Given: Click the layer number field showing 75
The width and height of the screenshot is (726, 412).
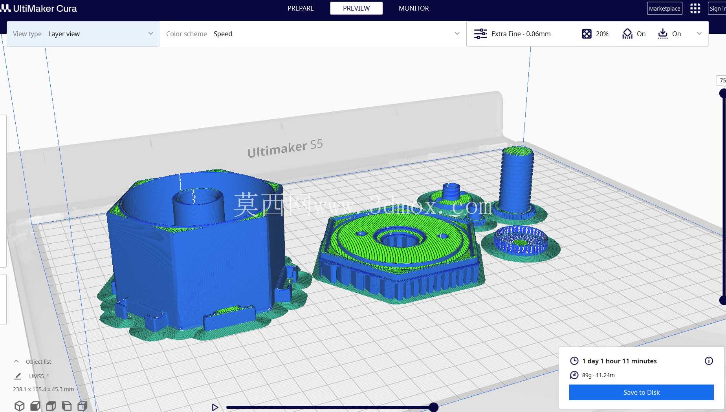Looking at the screenshot, I should (722, 80).
